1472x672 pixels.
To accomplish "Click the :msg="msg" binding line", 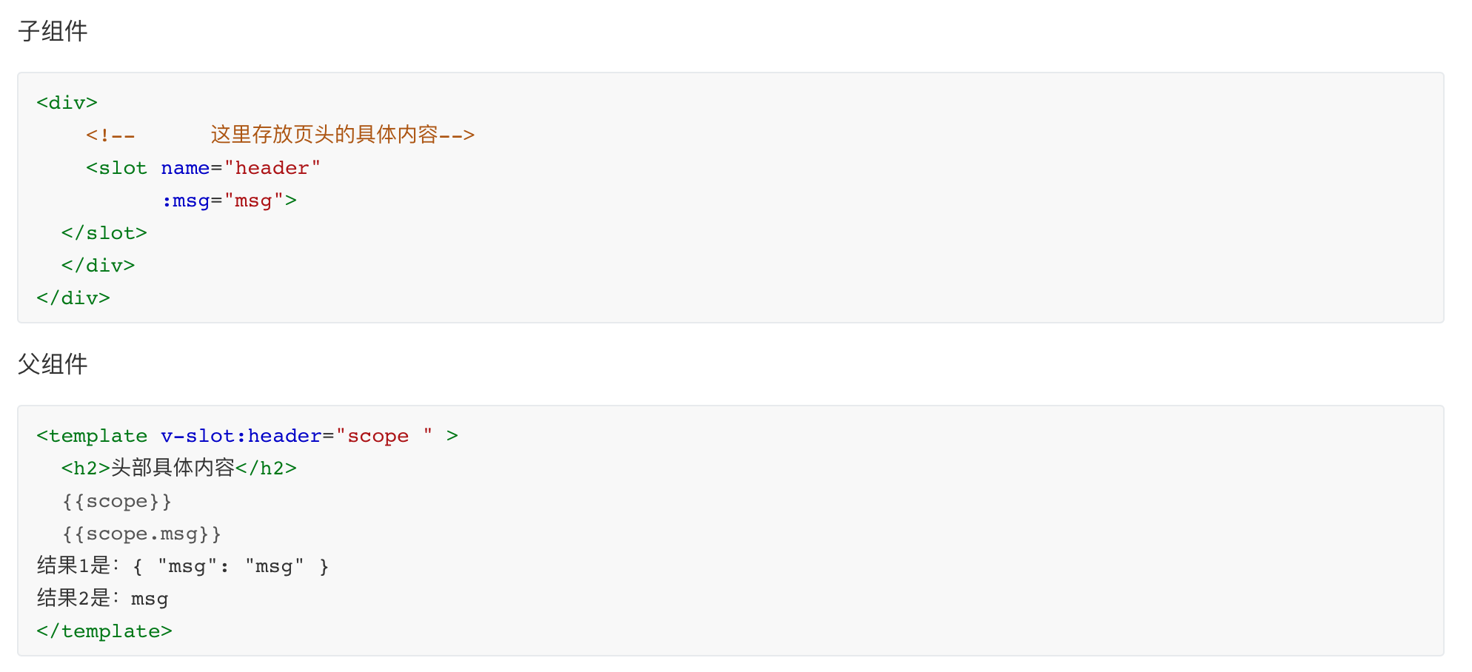I will point(229,201).
